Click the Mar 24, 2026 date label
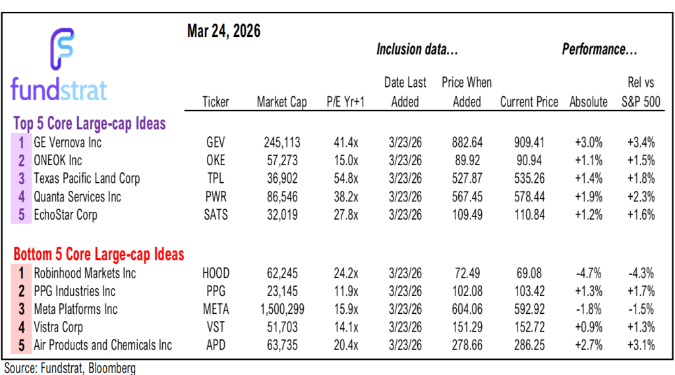The image size is (675, 375). 223,31
